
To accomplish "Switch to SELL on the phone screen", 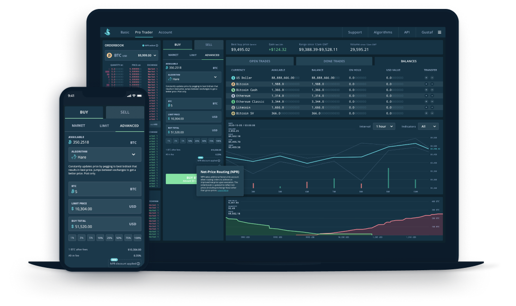I will click(x=125, y=112).
